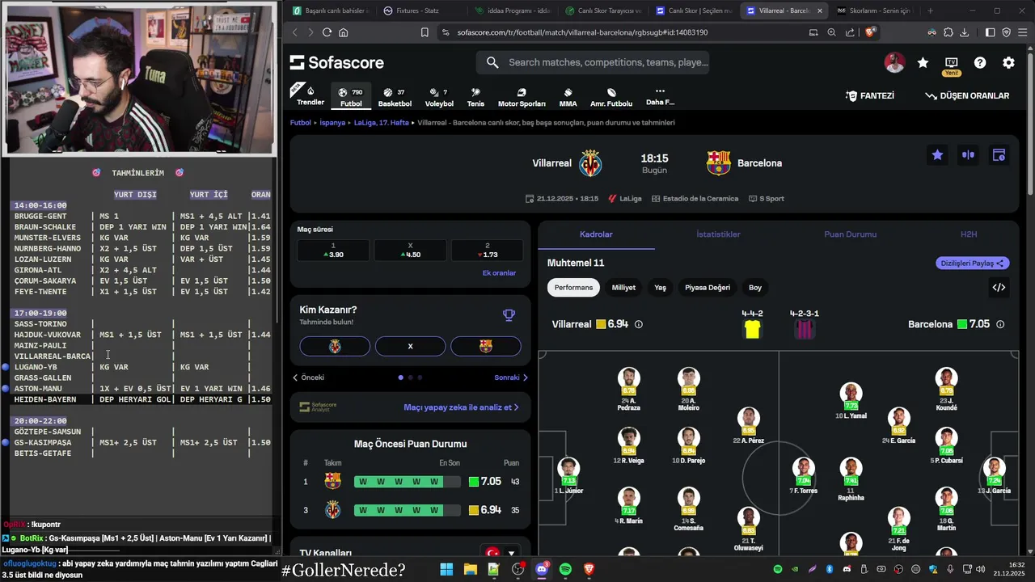Open Sofascore settings gear

1008,63
